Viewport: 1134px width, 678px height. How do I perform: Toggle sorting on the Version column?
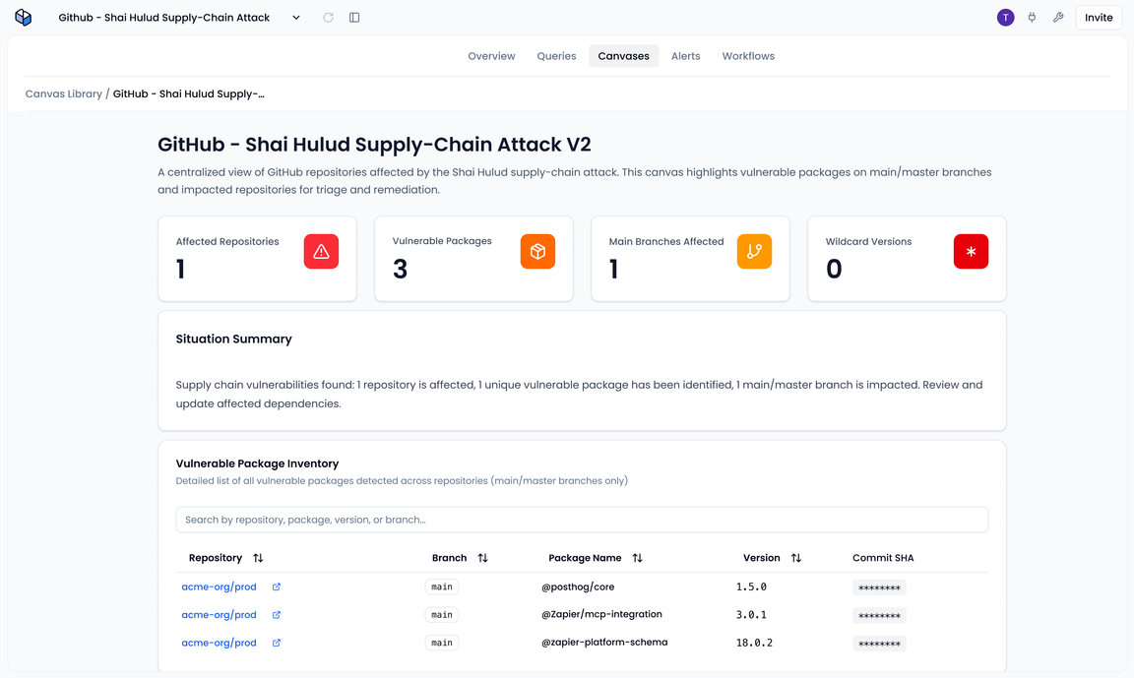pyautogui.click(x=795, y=557)
